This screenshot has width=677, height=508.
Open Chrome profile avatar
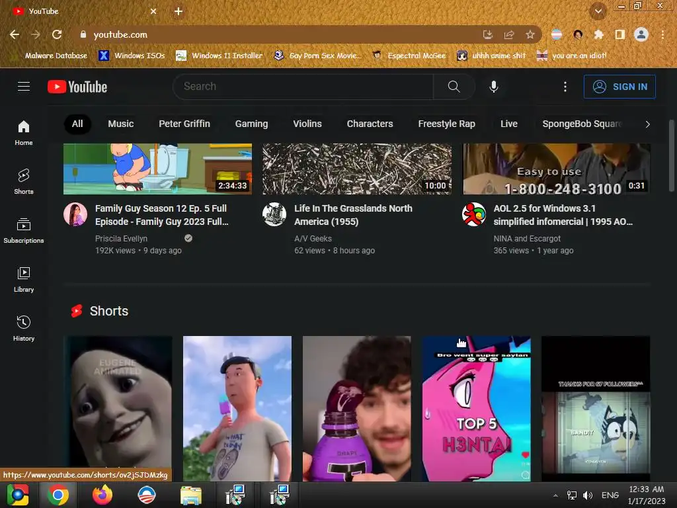pos(641,34)
